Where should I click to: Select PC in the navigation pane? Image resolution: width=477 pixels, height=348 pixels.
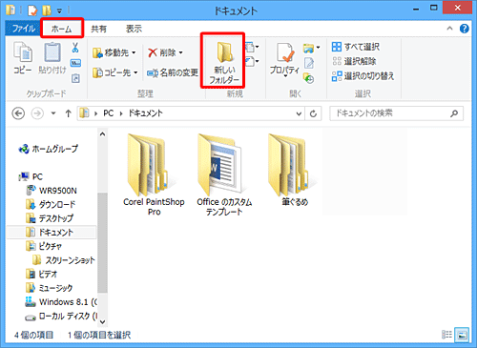click(31, 176)
